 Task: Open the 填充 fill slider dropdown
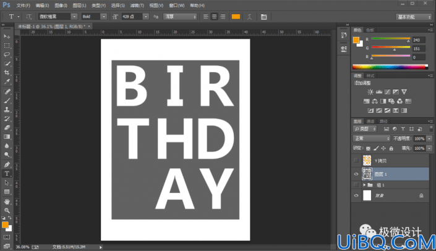point(429,149)
